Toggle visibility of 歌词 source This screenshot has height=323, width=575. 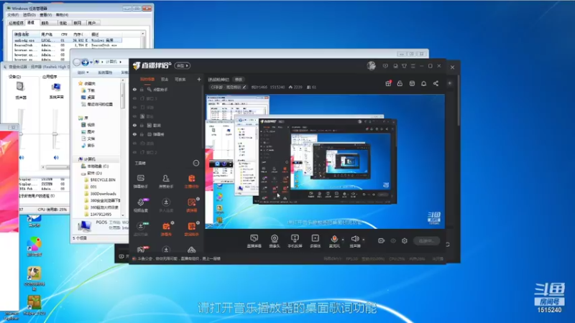(134, 125)
